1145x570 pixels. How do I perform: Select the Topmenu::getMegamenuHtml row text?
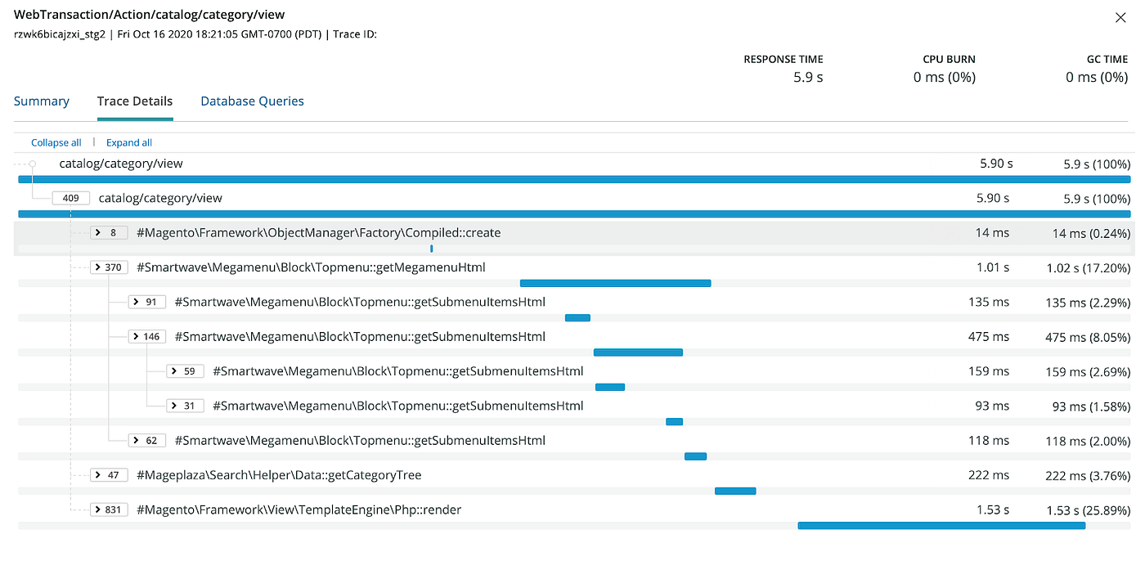coord(312,267)
